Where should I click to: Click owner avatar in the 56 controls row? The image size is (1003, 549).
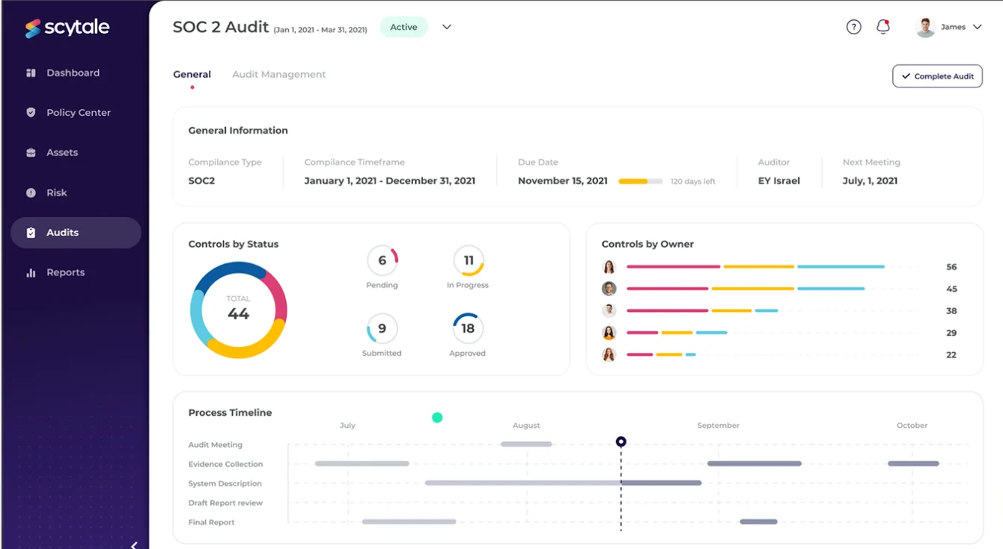[609, 267]
